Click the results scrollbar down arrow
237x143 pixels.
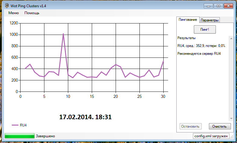point(231,119)
